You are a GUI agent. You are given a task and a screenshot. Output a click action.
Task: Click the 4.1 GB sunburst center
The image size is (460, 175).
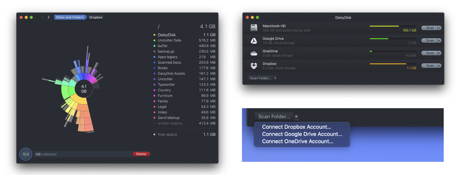84,89
